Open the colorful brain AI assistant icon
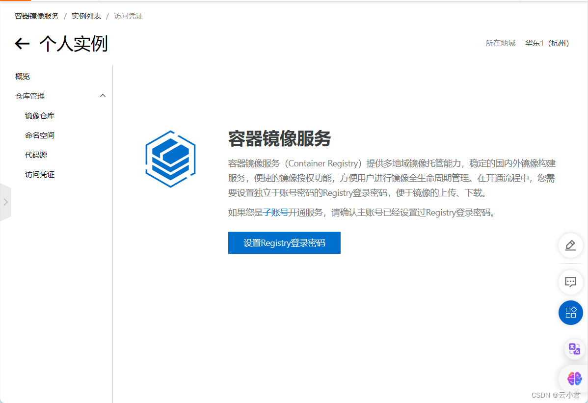The height and width of the screenshot is (403, 588). (574, 378)
